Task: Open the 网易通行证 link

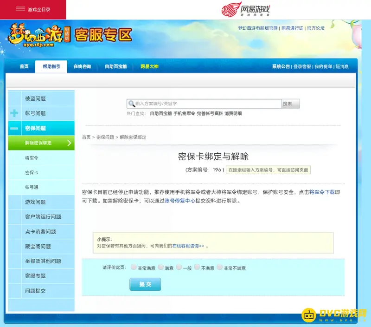Action: [292, 28]
